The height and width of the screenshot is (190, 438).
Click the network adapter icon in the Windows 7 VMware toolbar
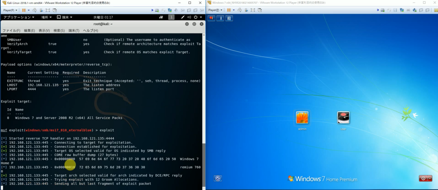[402, 10]
